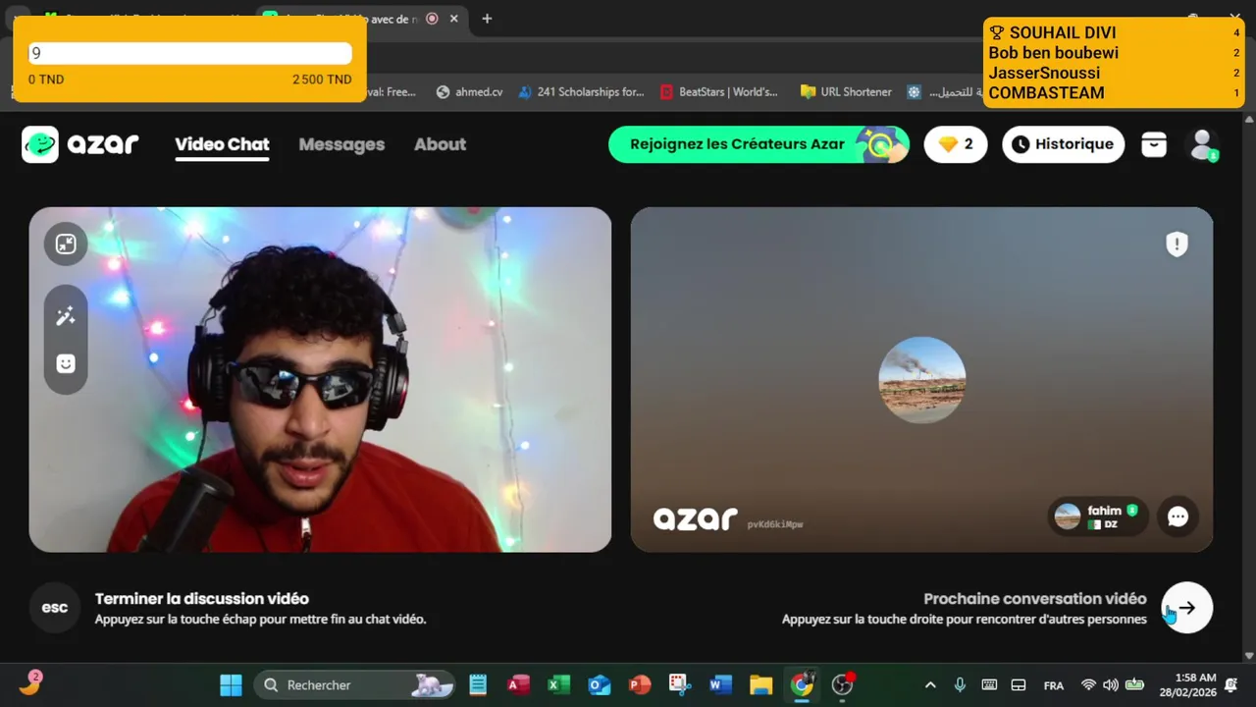Click the microphone tray icon
This screenshot has width=1256, height=707.
(x=960, y=684)
